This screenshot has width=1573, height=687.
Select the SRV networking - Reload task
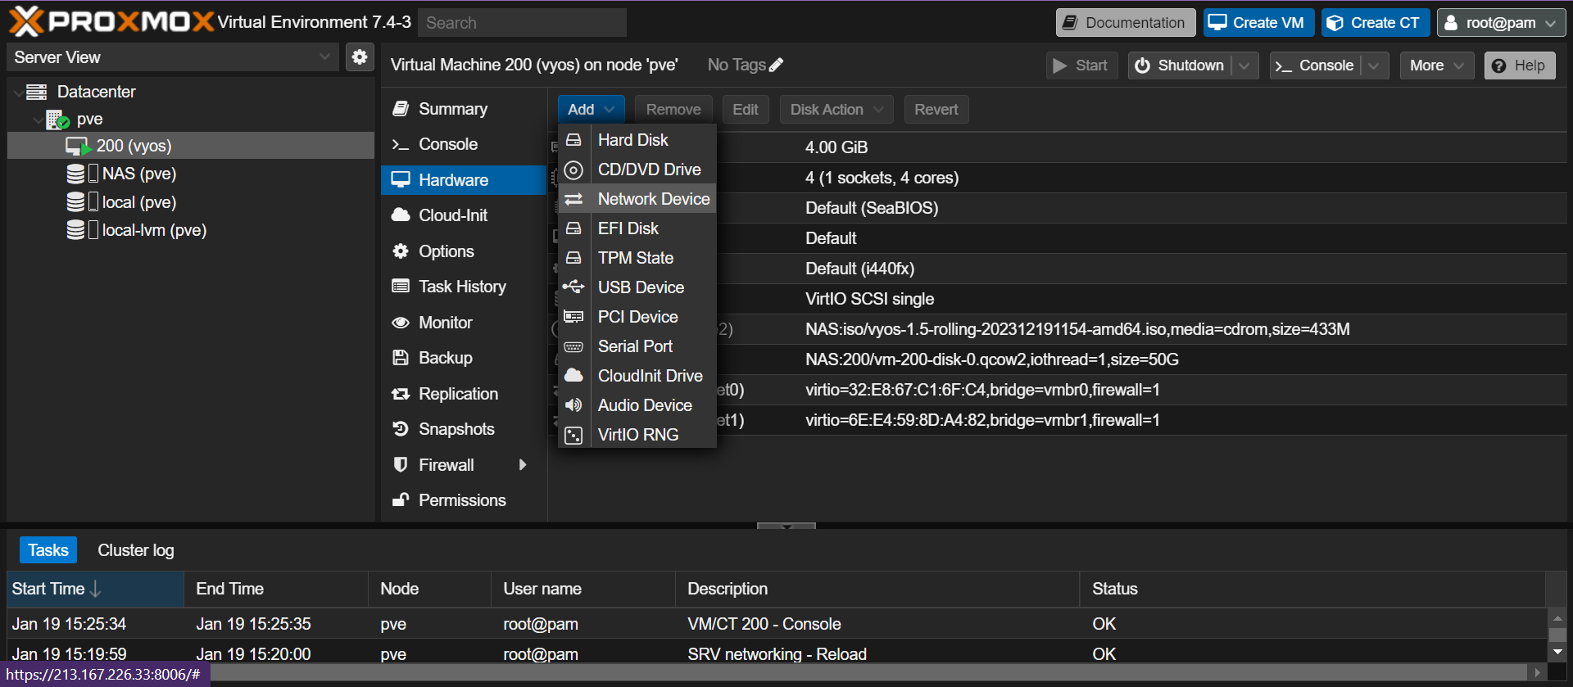click(776, 653)
